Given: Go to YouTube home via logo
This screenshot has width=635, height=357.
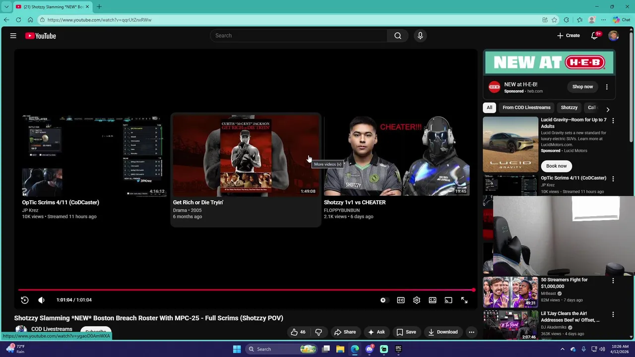Looking at the screenshot, I should (x=41, y=36).
